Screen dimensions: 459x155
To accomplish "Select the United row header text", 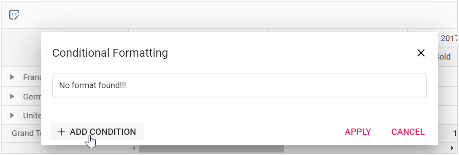I will tap(32, 116).
